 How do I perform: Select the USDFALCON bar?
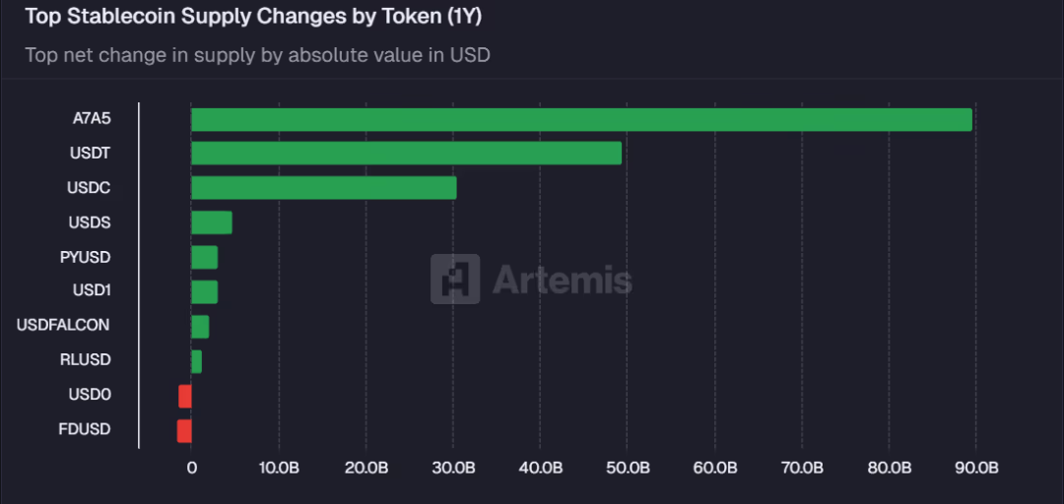coord(200,327)
